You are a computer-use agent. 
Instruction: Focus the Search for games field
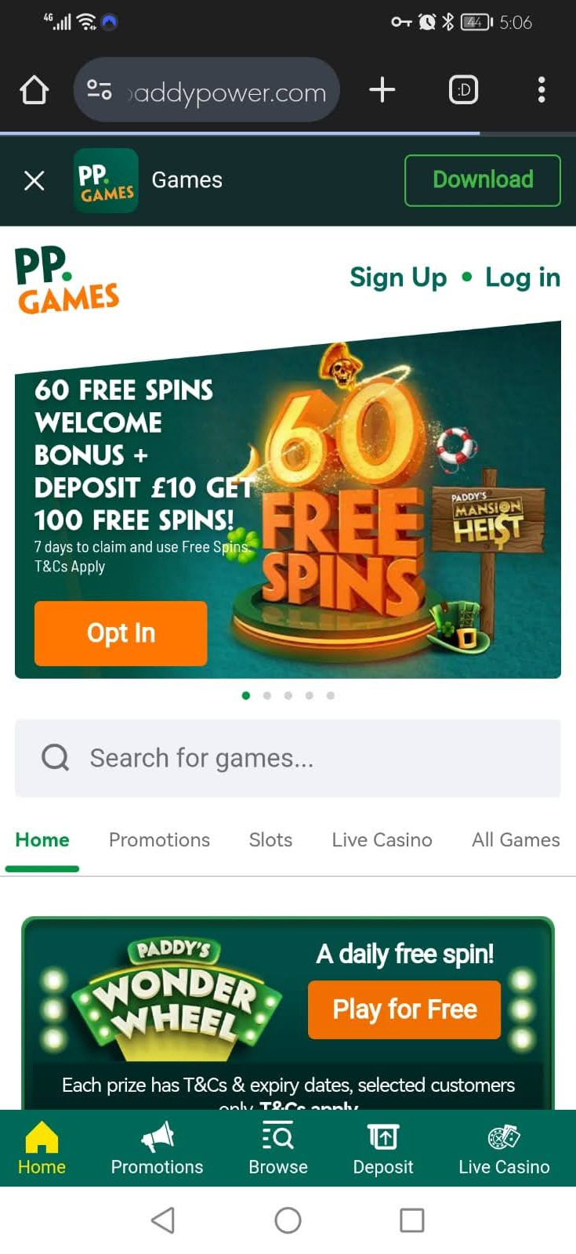[x=288, y=758]
